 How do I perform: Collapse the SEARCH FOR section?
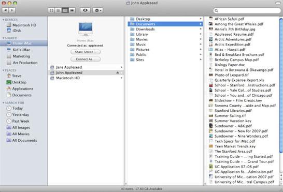[3, 102]
